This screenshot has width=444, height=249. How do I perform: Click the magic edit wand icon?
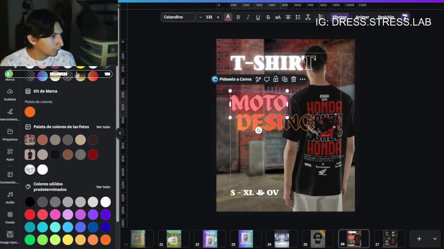tap(258, 79)
